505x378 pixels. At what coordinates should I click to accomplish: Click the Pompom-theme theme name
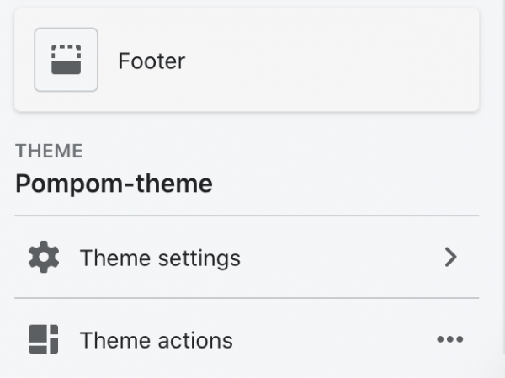tap(114, 184)
